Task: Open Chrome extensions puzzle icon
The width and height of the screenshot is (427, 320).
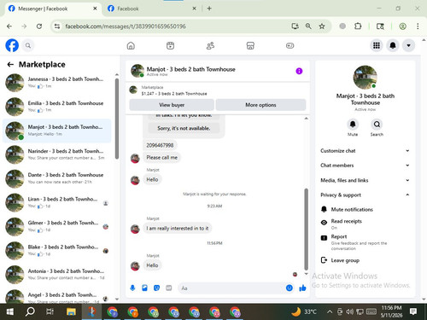Action: pos(358,26)
